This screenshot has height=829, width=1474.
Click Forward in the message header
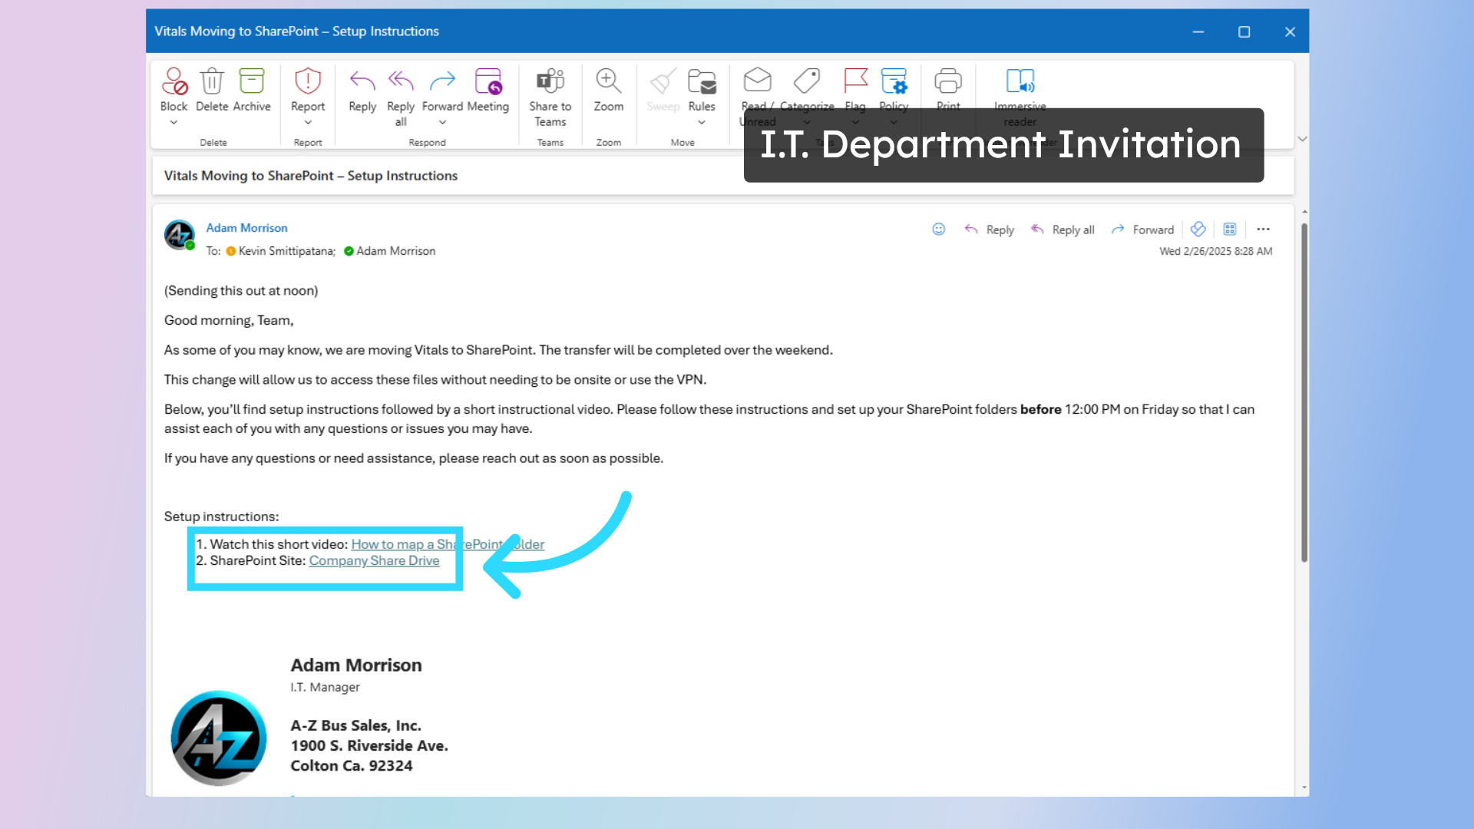1142,230
